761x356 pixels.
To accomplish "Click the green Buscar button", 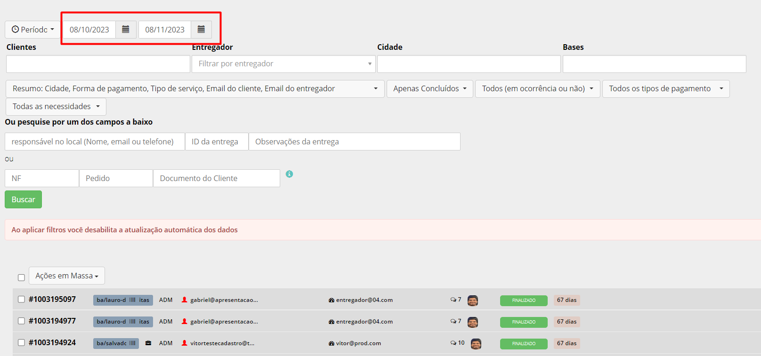I will 23,199.
